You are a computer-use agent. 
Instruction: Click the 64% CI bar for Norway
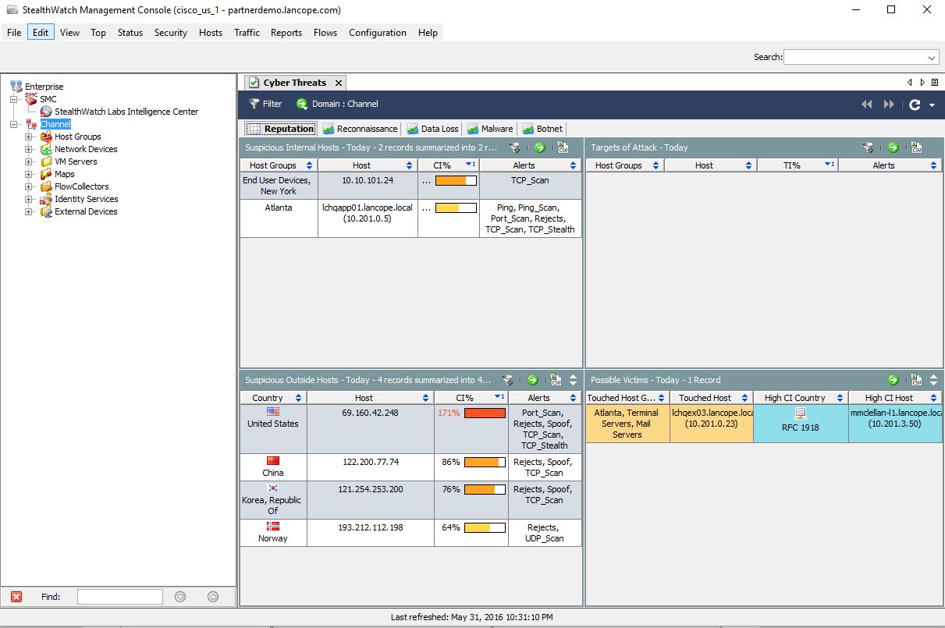(485, 527)
